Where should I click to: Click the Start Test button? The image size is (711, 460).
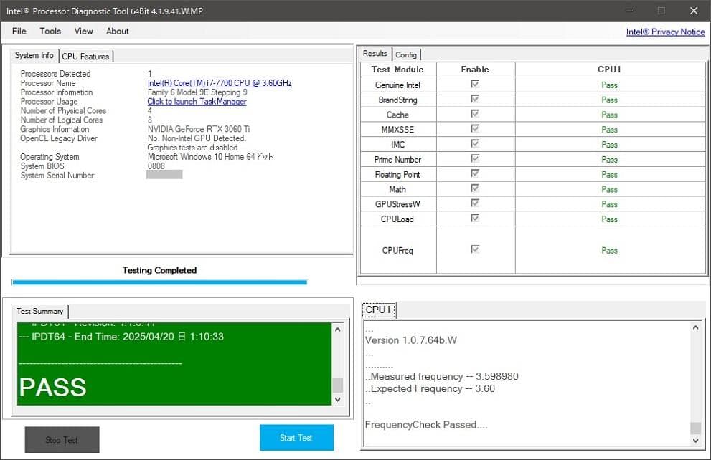(296, 438)
